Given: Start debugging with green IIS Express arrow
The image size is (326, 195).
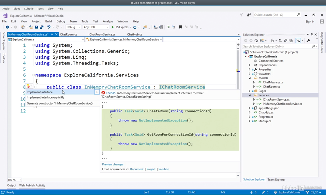Looking at the screenshot, I should (x=113, y=27).
